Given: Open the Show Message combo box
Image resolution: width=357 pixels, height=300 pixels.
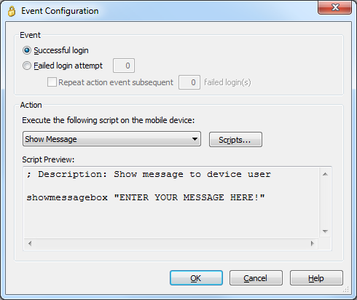Looking at the screenshot, I should click(111, 139).
